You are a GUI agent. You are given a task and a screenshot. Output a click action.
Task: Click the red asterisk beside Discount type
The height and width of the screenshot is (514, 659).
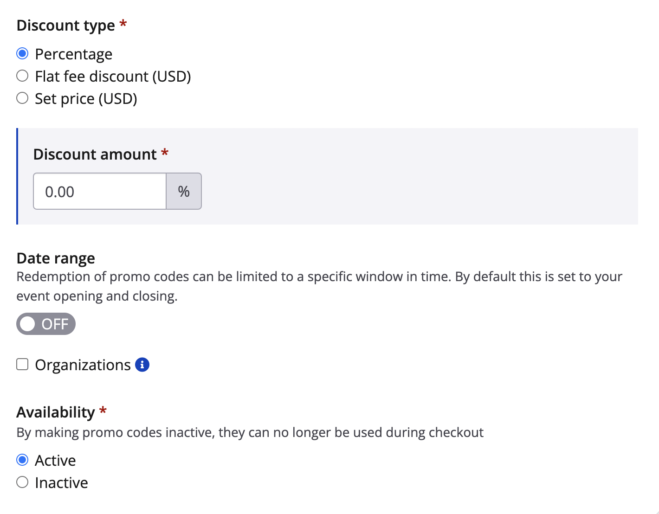tap(123, 24)
